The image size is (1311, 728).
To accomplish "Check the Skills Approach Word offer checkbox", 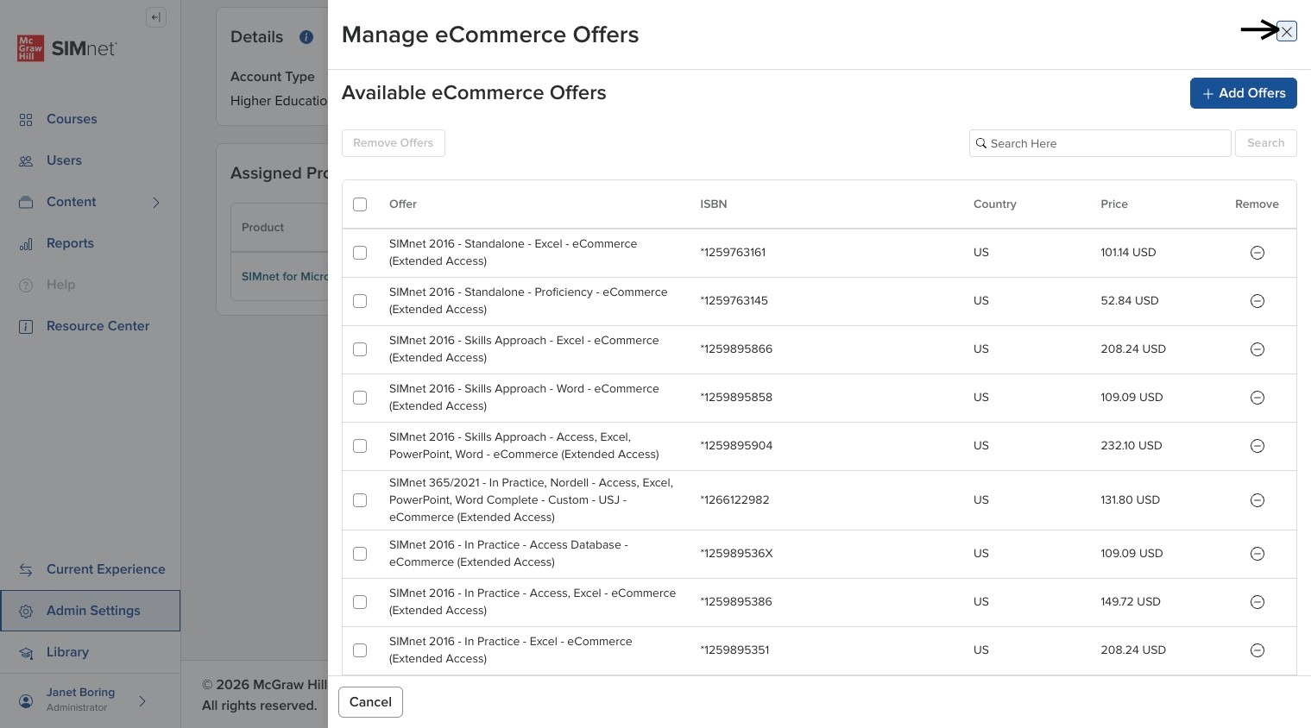I will pos(360,398).
